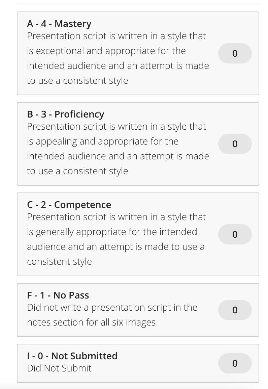Click Proficiency's 'Presentation script is written' line
Image resolution: width=268 pixels, height=389 pixels.
pos(116,127)
